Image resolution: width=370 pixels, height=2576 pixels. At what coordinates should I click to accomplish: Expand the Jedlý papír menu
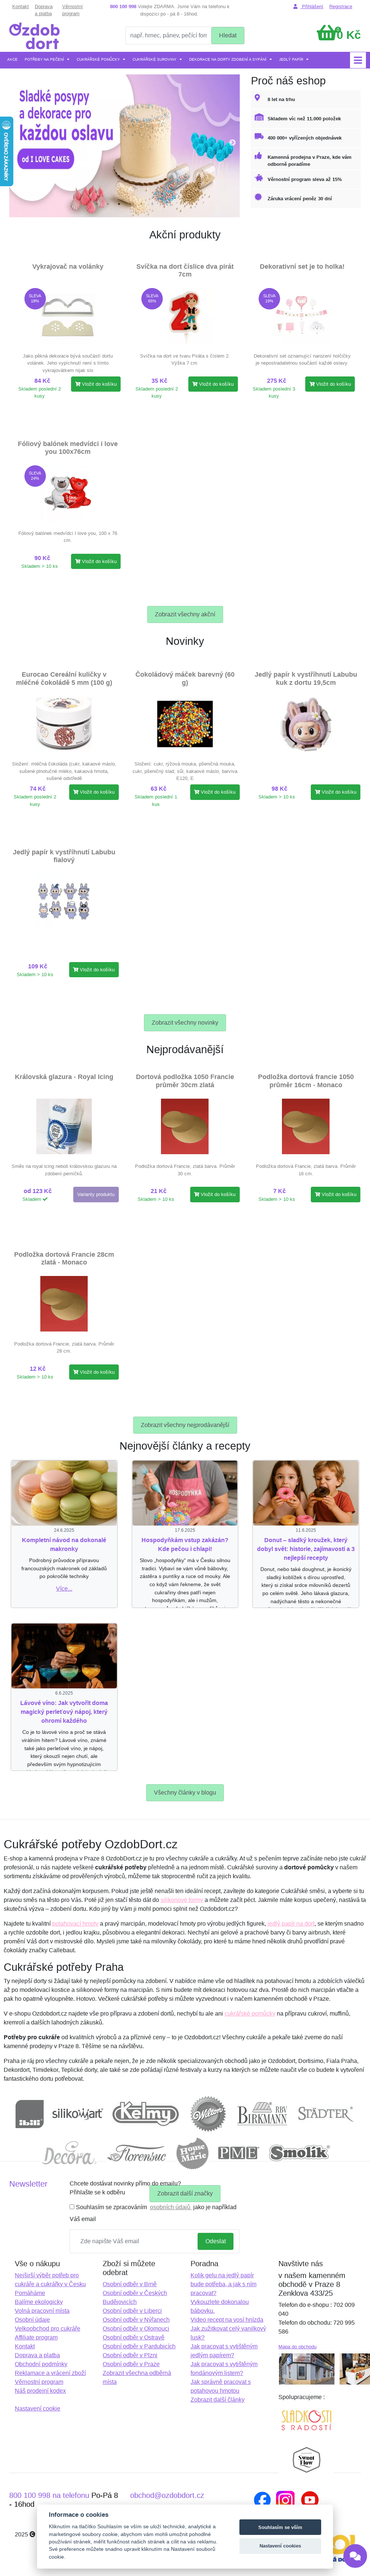pos(293,59)
